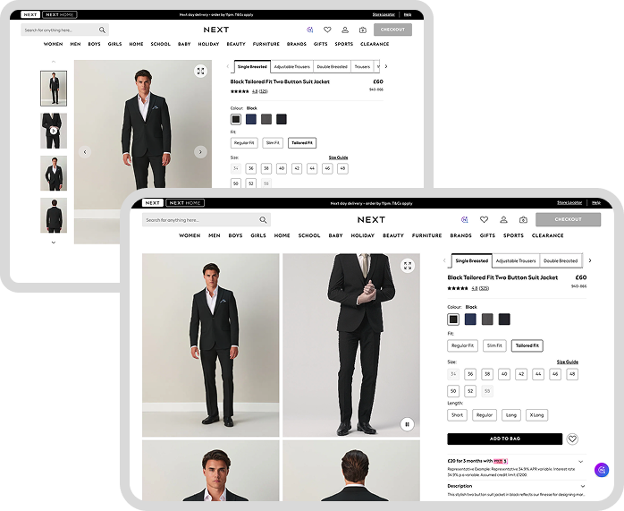Click the search magnifier icon in the front window

click(x=263, y=220)
